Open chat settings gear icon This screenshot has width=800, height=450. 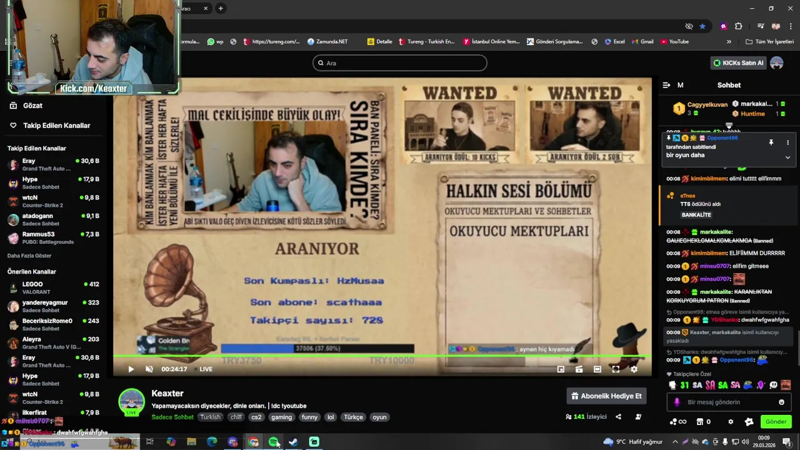731,422
